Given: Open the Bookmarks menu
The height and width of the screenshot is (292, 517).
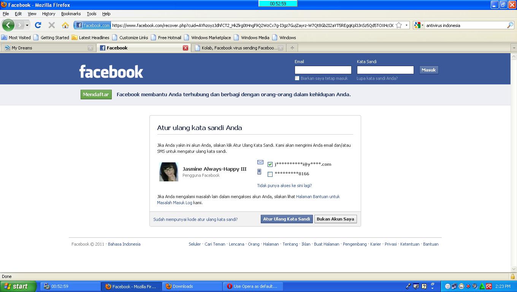Looking at the screenshot, I should [x=71, y=14].
